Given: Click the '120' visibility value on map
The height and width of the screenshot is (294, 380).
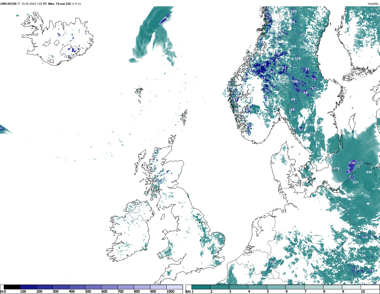Looking at the screenshot, I should (x=357, y=269).
